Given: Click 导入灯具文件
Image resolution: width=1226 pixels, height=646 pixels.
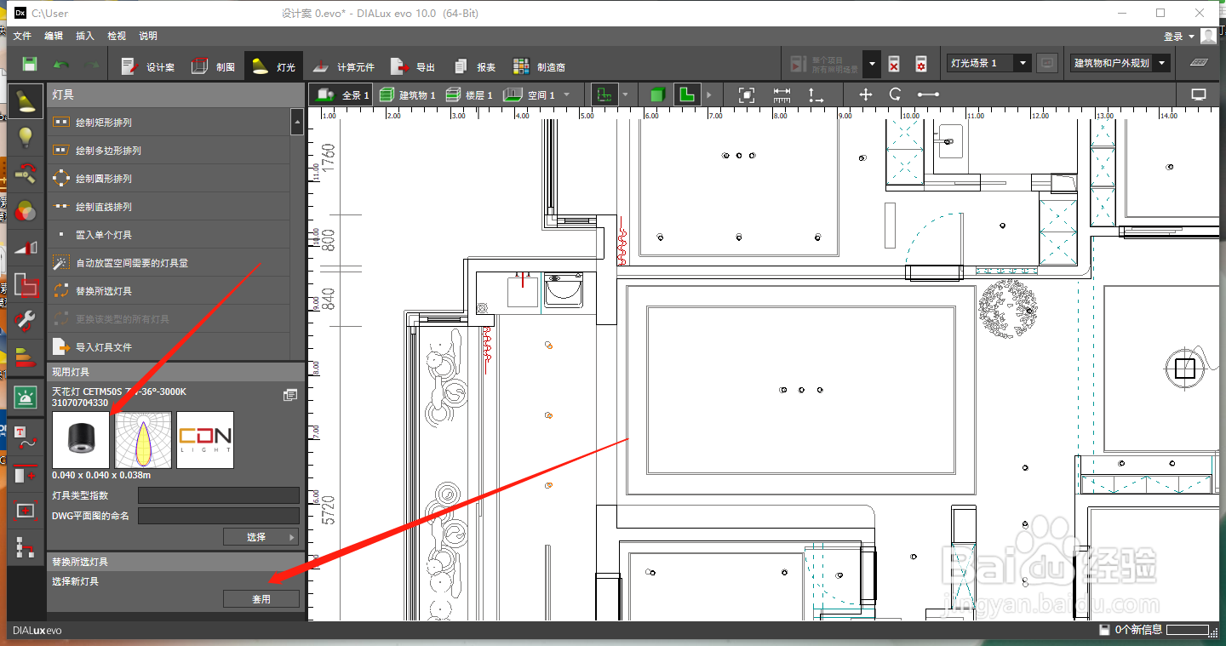Looking at the screenshot, I should [x=169, y=347].
